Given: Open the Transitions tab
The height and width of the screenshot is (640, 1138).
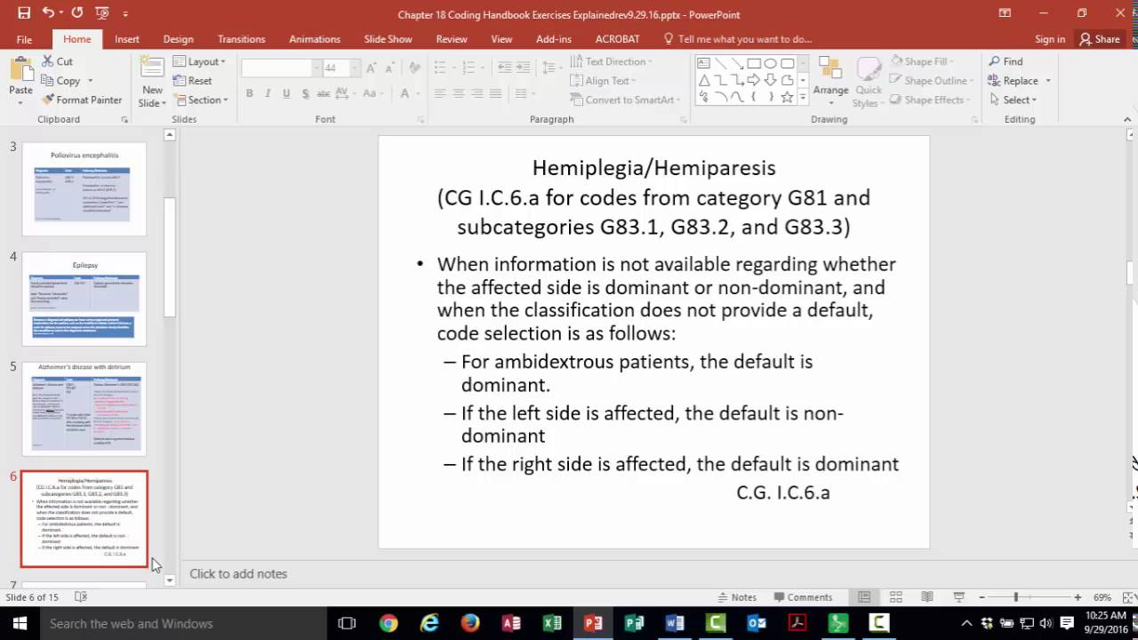Looking at the screenshot, I should 241,39.
